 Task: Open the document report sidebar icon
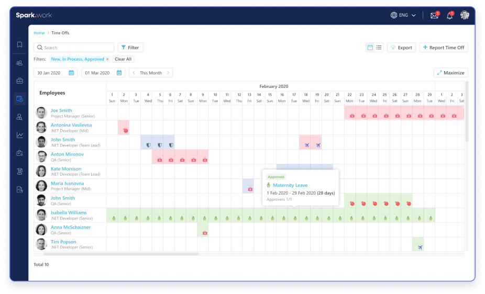point(19,189)
